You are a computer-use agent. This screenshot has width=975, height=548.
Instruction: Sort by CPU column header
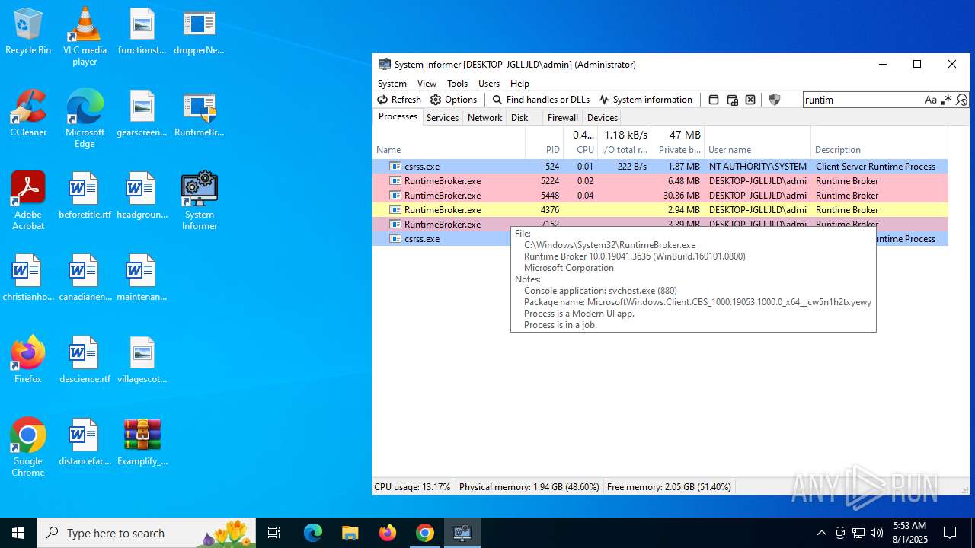pyautogui.click(x=580, y=142)
